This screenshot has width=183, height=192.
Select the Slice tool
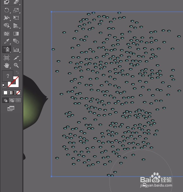(x=16, y=58)
